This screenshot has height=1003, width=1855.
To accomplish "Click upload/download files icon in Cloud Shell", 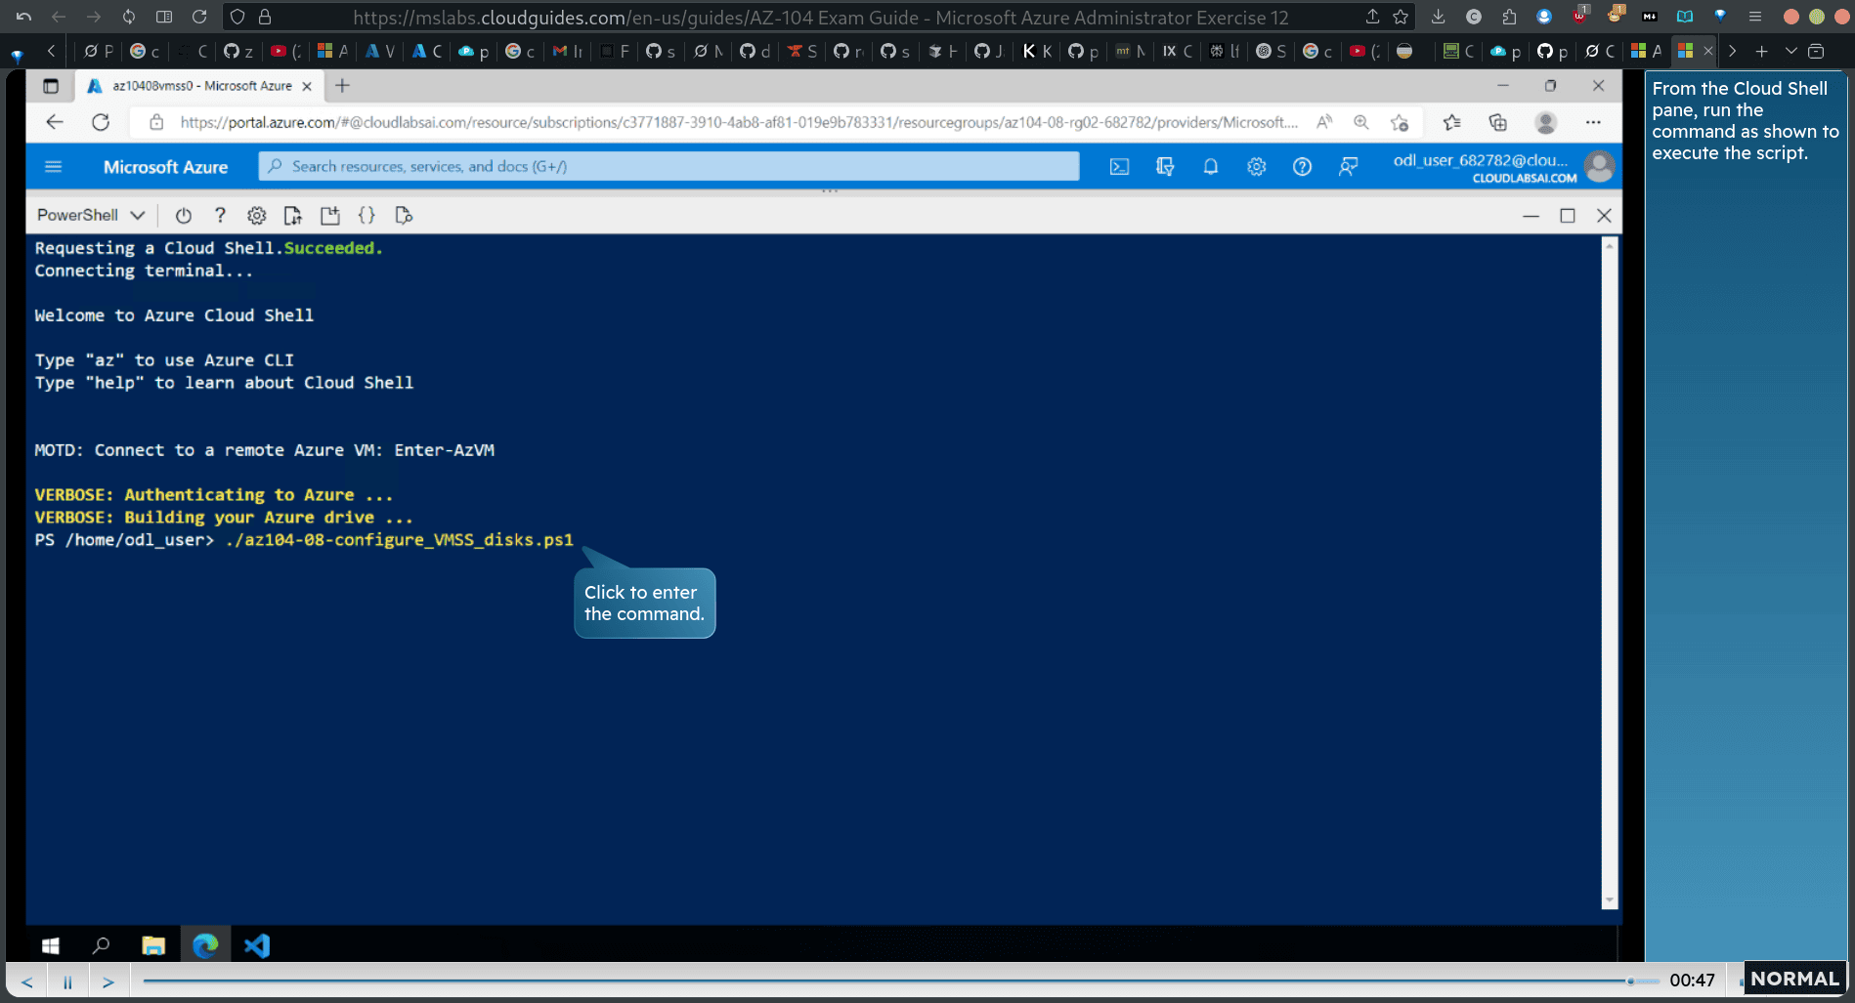I will (x=292, y=216).
